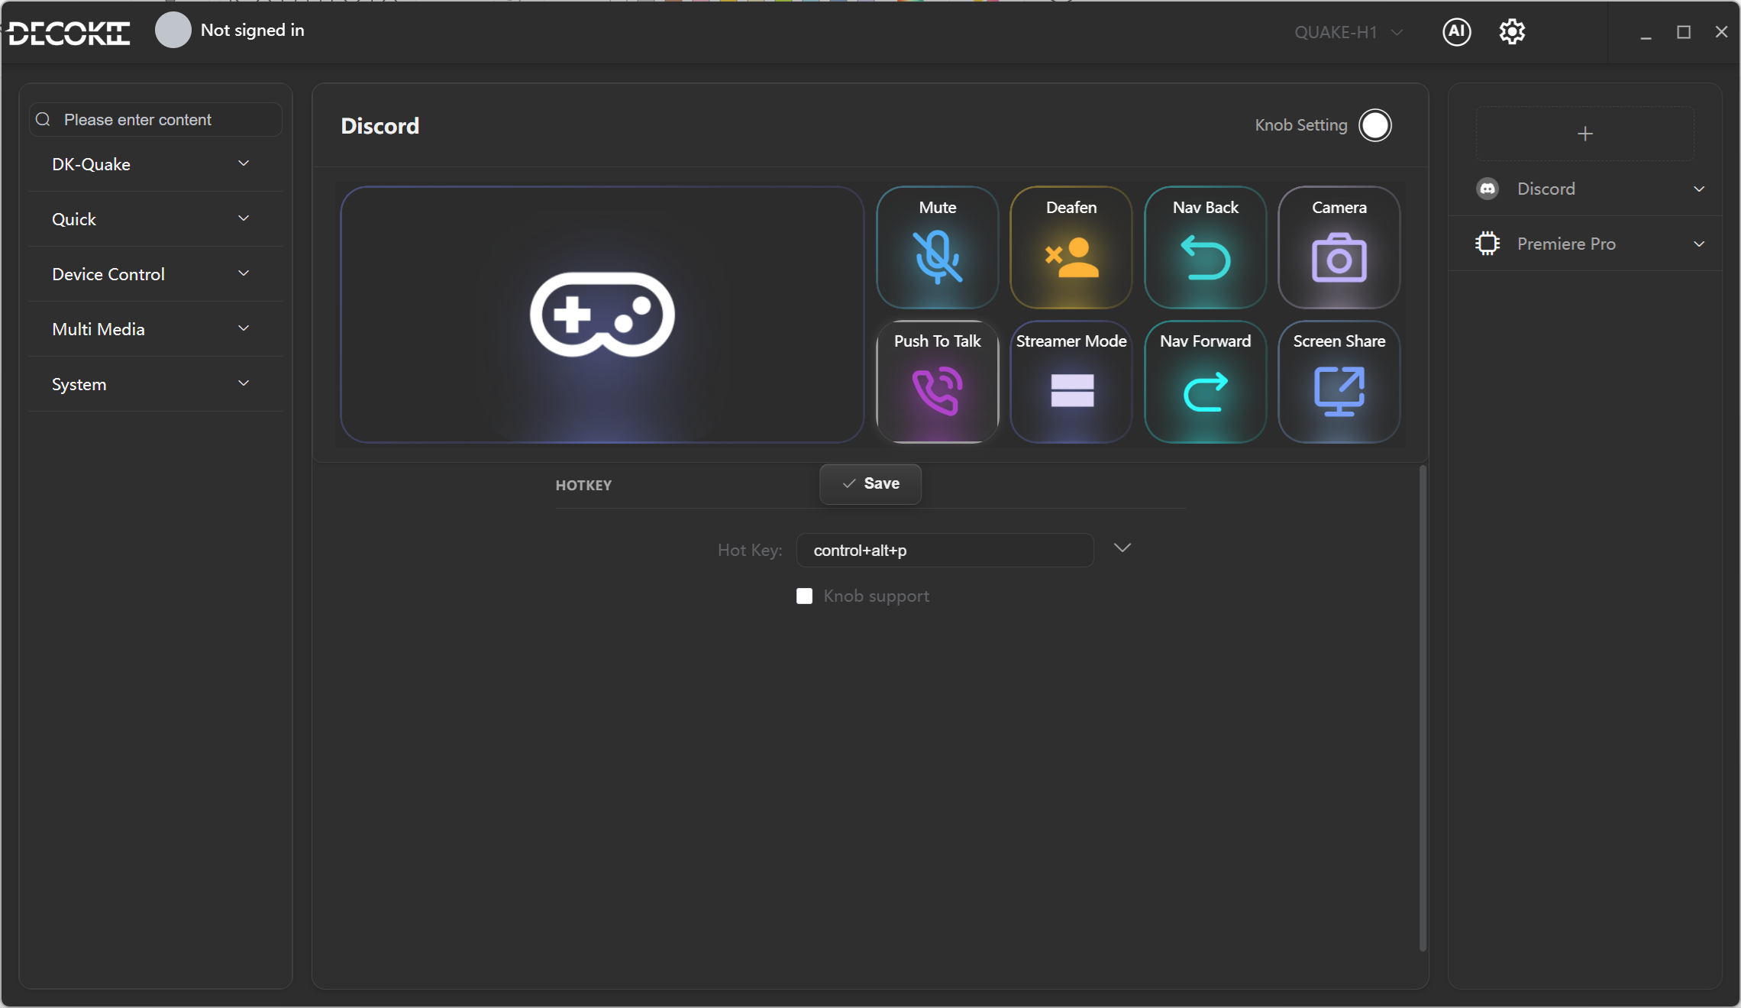Choose the Nav Forward arrow key
This screenshot has height=1008, width=1741.
click(x=1206, y=382)
